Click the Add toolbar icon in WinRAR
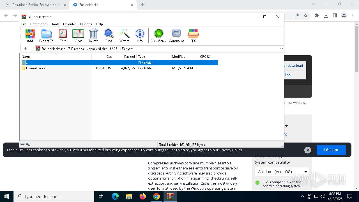The width and height of the screenshot is (359, 202). click(x=30, y=36)
